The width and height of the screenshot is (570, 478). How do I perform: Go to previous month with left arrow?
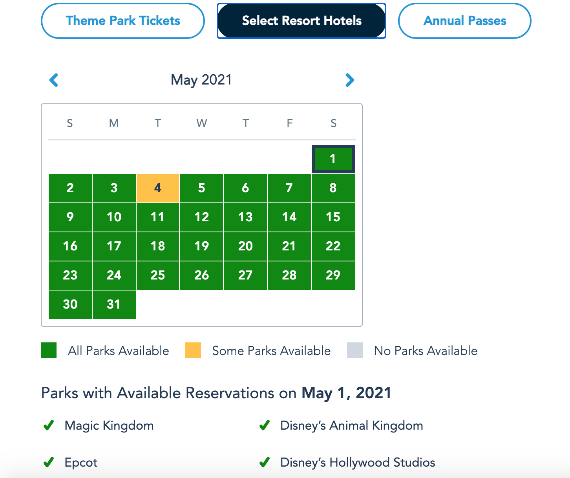tap(54, 80)
